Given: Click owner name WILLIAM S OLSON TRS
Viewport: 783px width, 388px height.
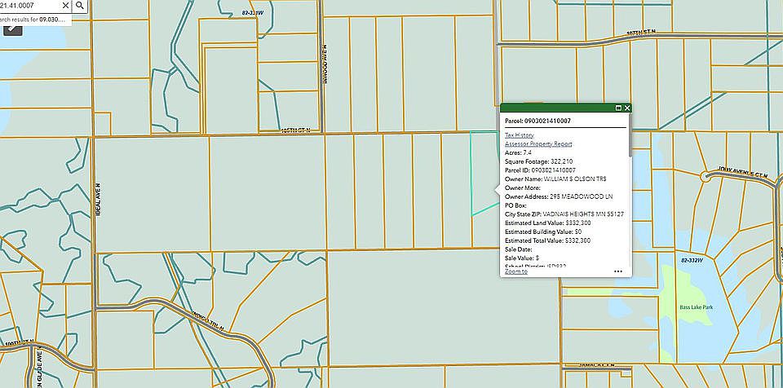Looking at the screenshot, I should pos(575,179).
